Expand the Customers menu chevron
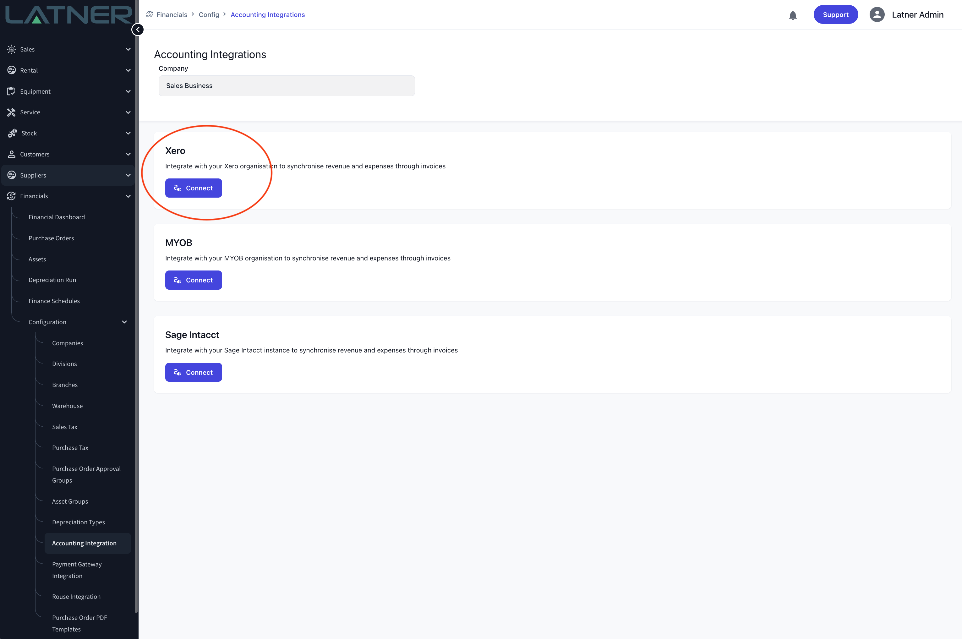This screenshot has height=639, width=962. 128,154
